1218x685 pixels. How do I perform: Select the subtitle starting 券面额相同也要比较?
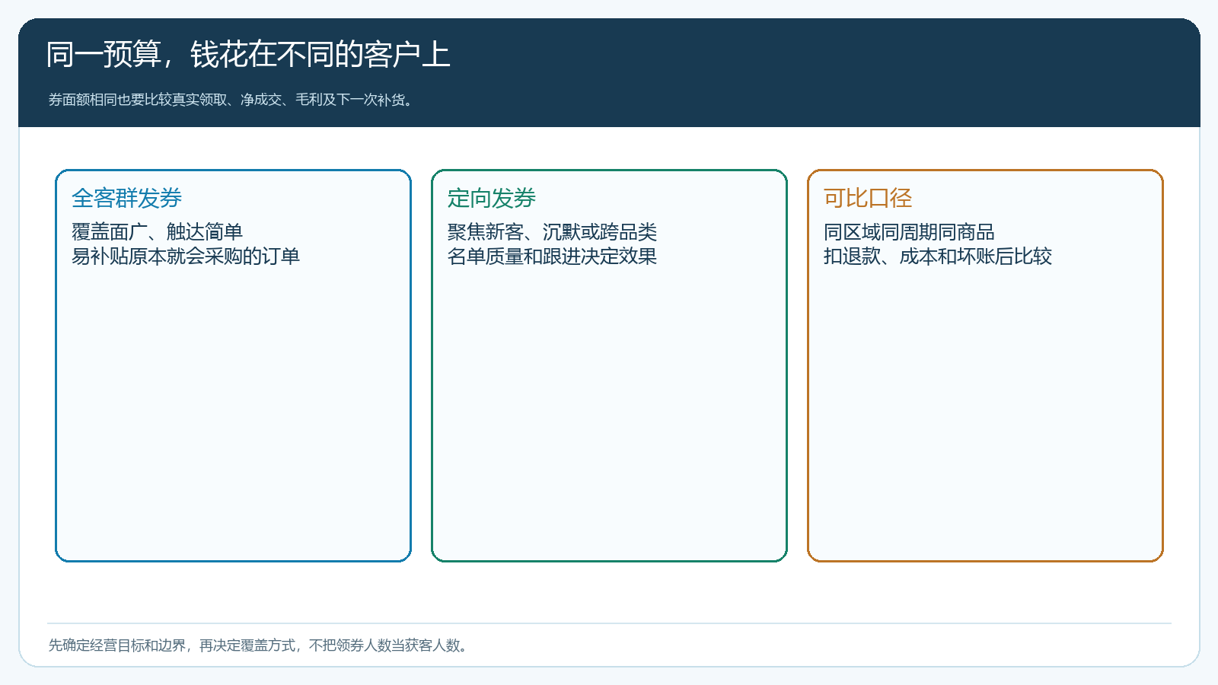232,100
